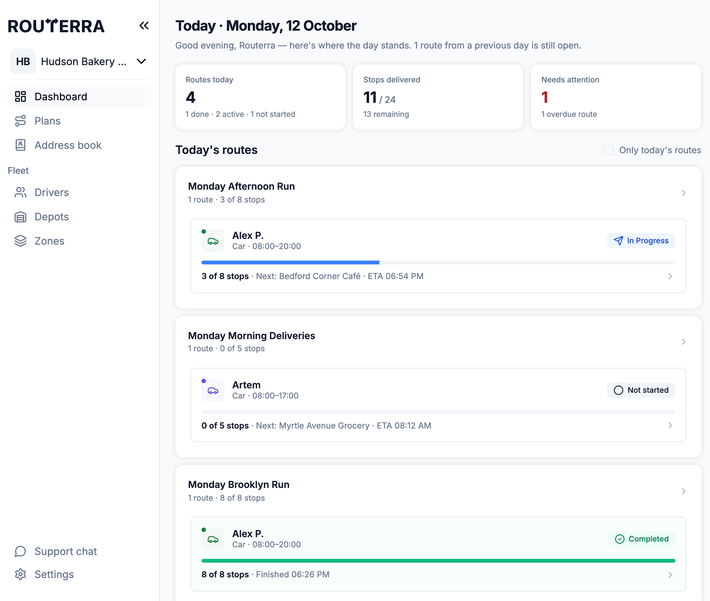Click the Artem driver name
This screenshot has width=710, height=601.
coord(246,385)
